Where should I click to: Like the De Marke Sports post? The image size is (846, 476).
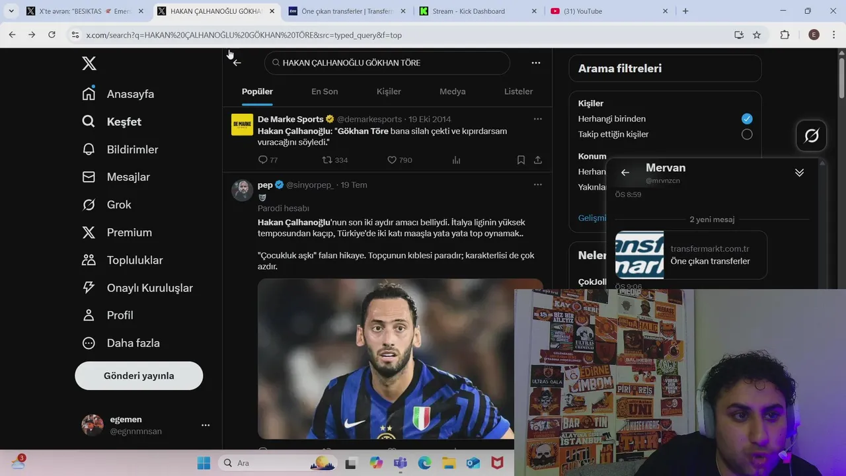(x=399, y=160)
